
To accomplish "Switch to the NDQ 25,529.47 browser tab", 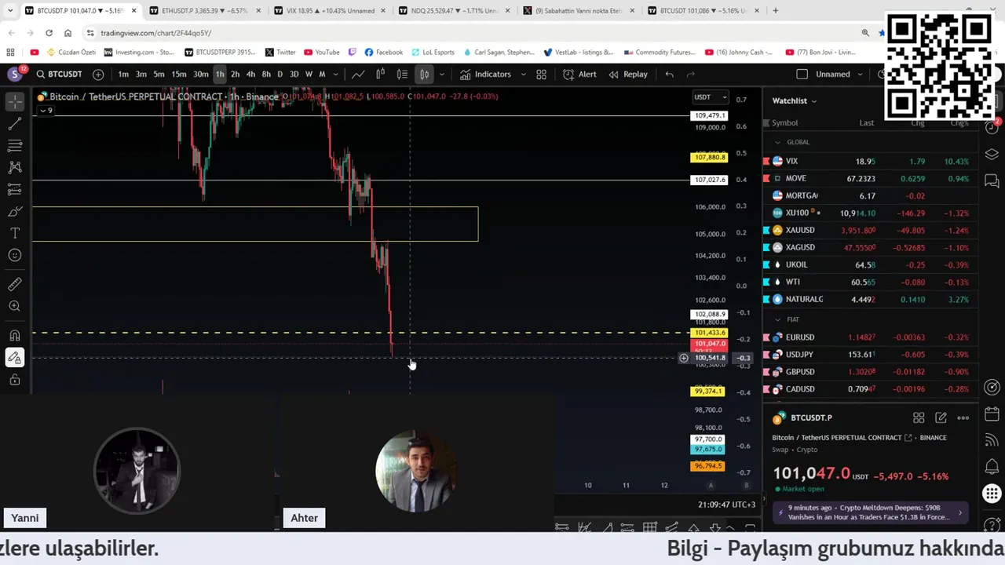I will [454, 11].
